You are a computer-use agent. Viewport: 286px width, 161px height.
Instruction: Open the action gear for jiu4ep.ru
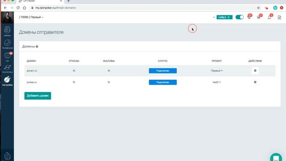coord(255,82)
